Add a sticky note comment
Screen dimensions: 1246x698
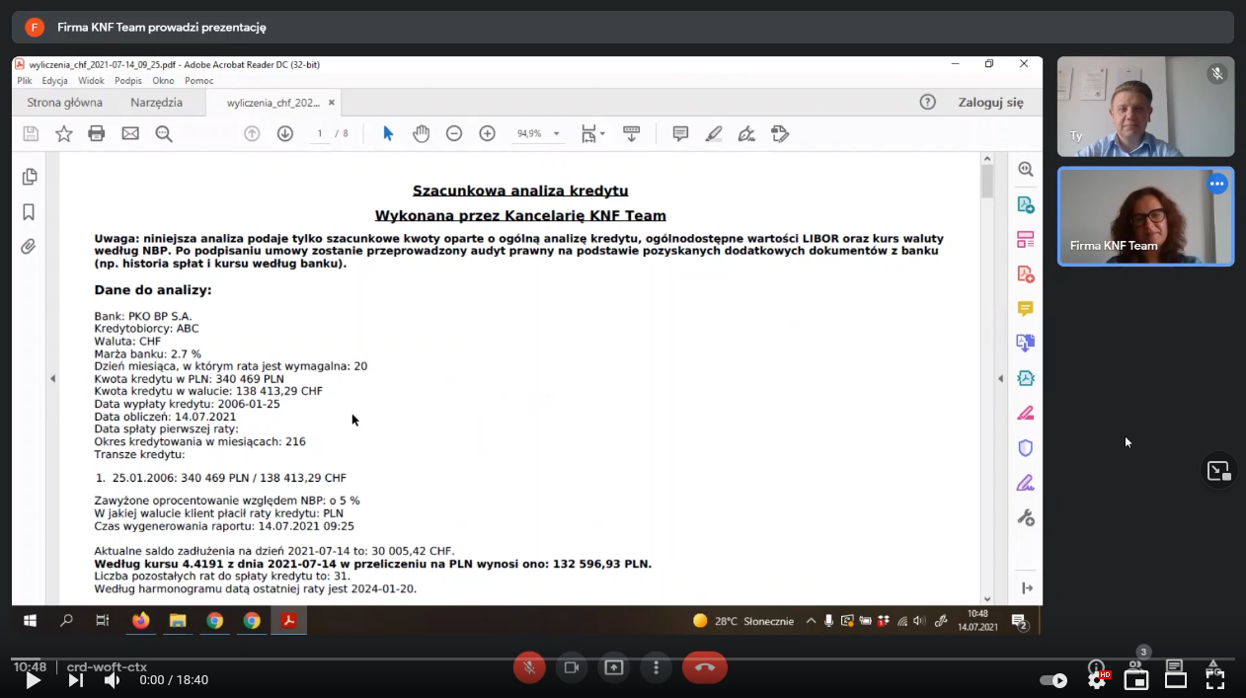[680, 133]
